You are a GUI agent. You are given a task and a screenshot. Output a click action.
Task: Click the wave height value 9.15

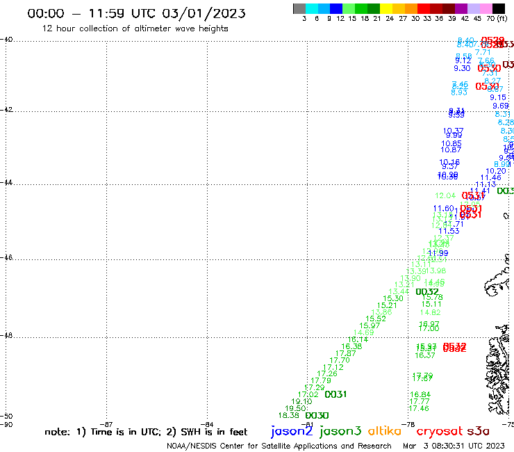click(498, 97)
